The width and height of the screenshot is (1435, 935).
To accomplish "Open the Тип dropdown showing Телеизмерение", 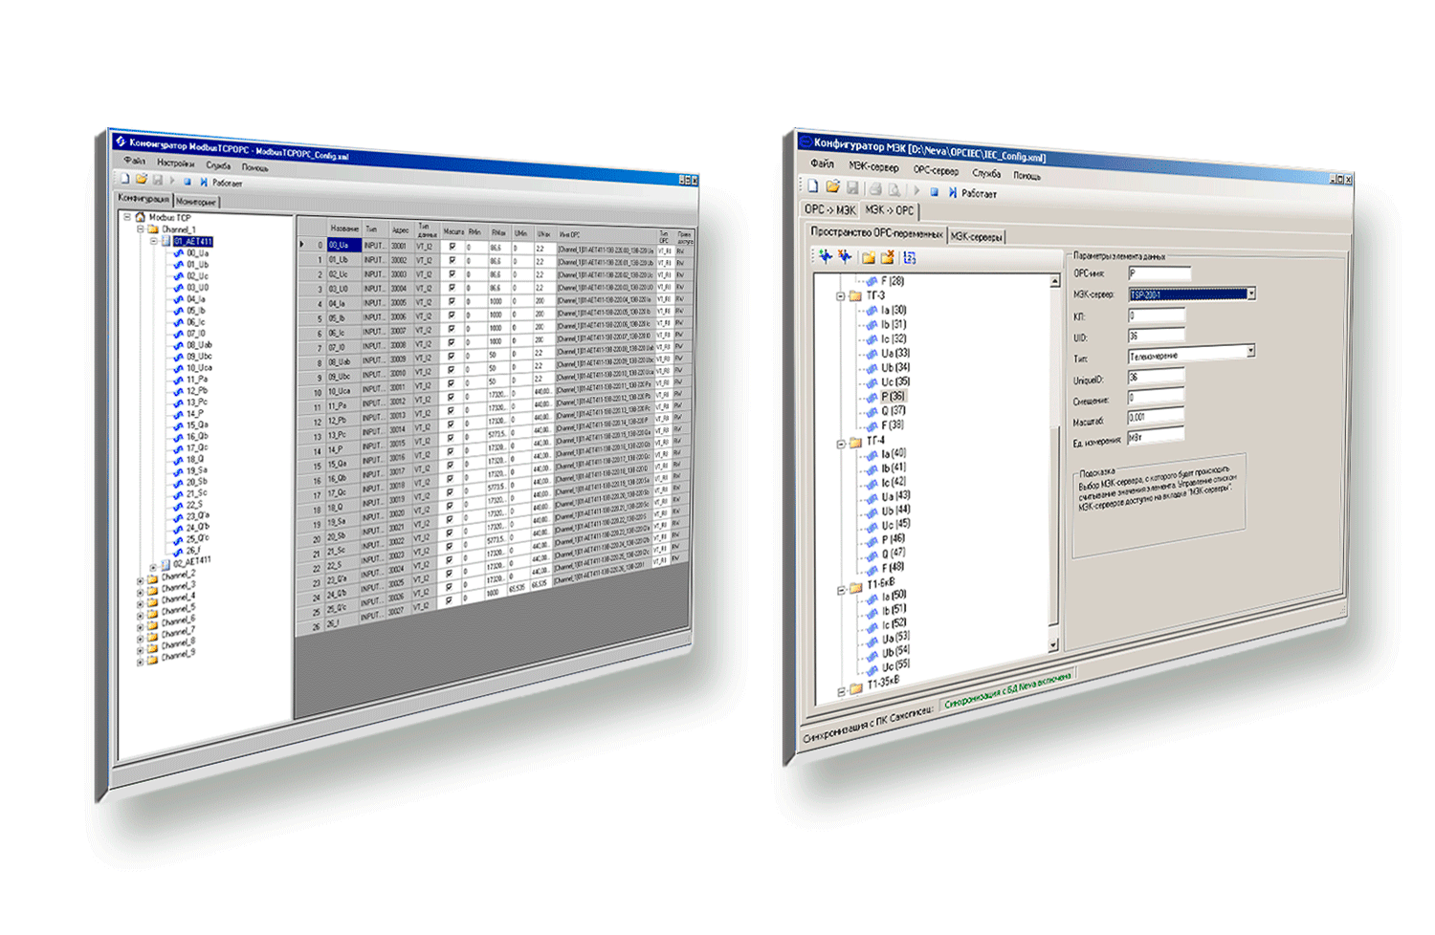I will [1249, 352].
